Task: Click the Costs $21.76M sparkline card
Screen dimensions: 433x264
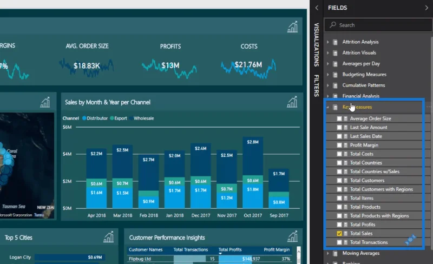Action: pos(248,61)
